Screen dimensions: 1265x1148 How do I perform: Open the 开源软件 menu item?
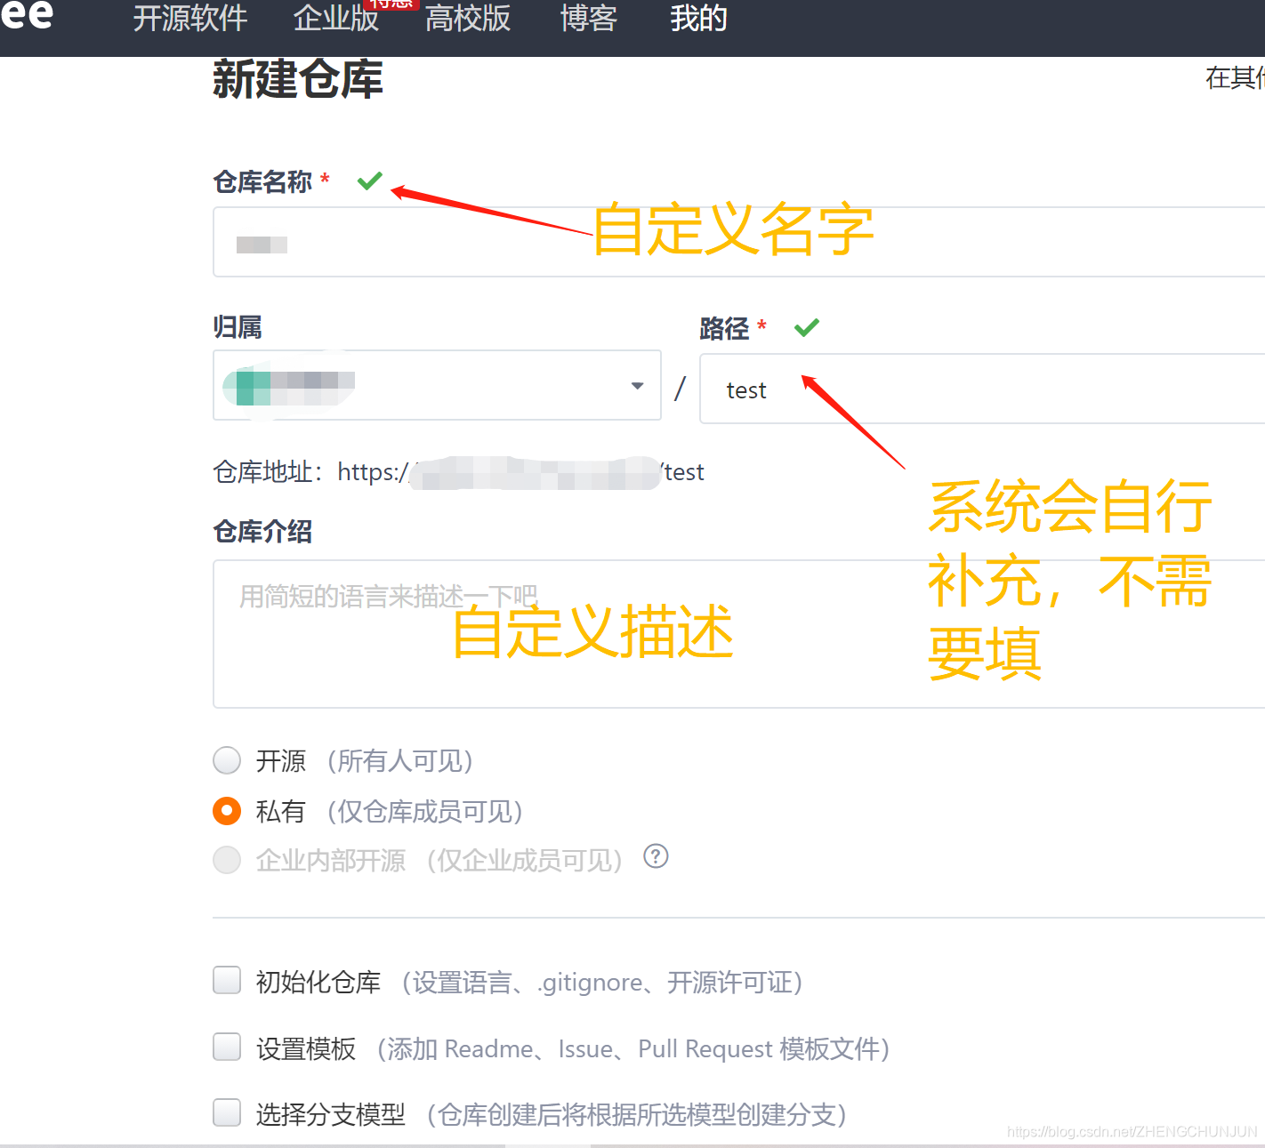190,18
